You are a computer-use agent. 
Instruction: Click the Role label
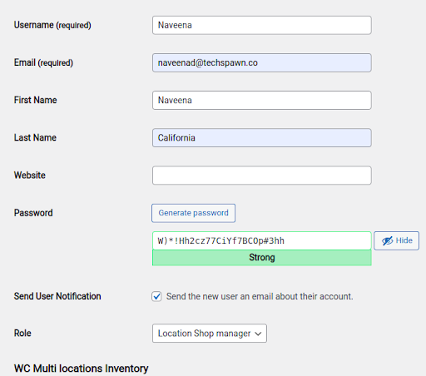coord(22,334)
